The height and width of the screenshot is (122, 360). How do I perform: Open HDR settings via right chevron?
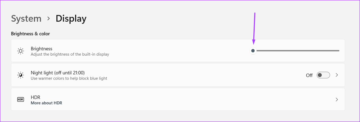(x=337, y=100)
